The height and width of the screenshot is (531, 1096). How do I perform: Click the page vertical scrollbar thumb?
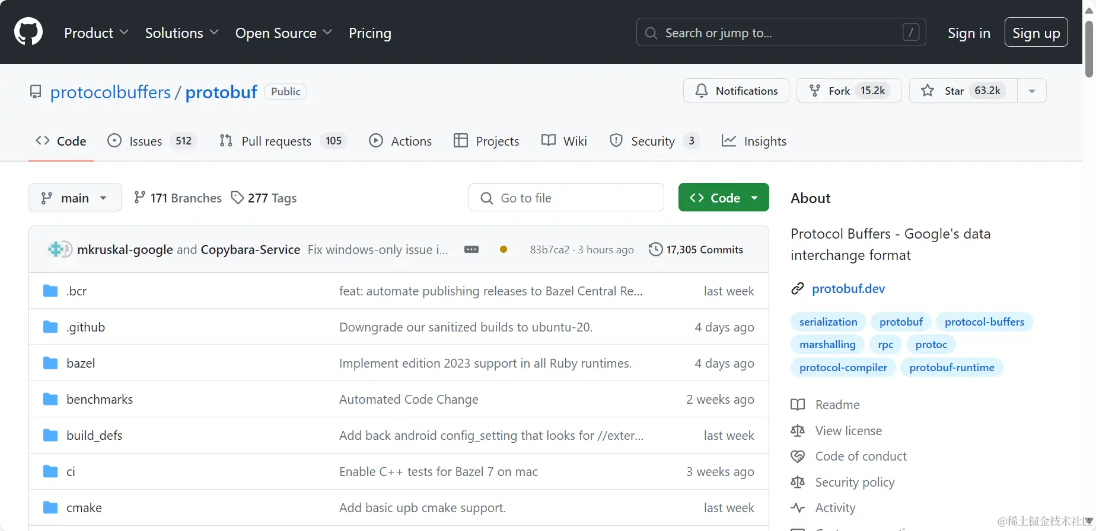pyautogui.click(x=1089, y=49)
